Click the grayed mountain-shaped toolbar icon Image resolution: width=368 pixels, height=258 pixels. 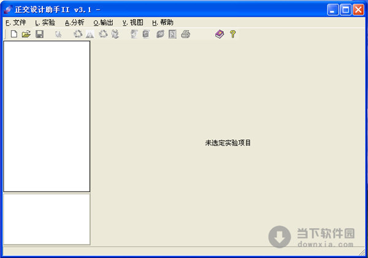[x=90, y=34]
